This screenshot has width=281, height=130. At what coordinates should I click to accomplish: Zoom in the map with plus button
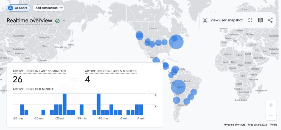coord(271,105)
